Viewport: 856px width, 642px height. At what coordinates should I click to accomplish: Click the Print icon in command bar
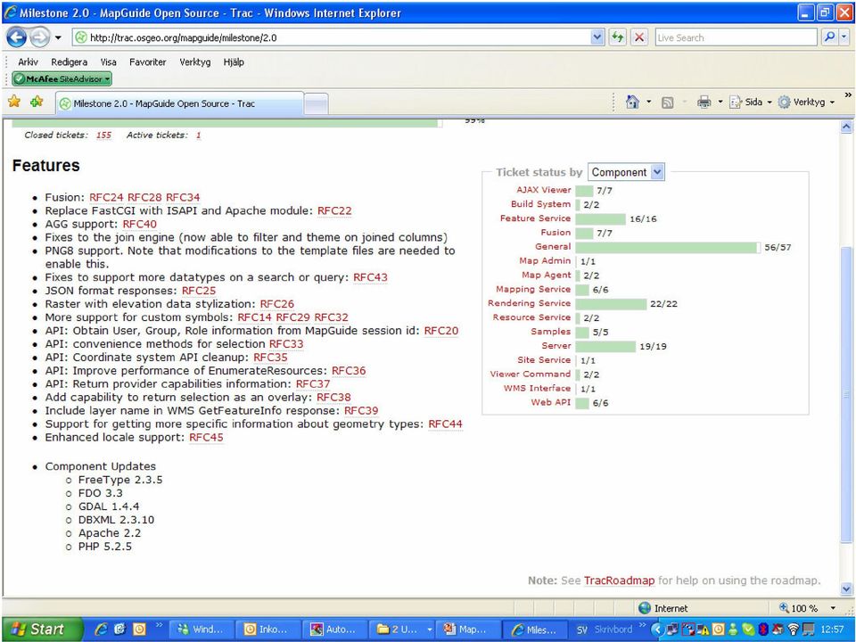pos(704,102)
